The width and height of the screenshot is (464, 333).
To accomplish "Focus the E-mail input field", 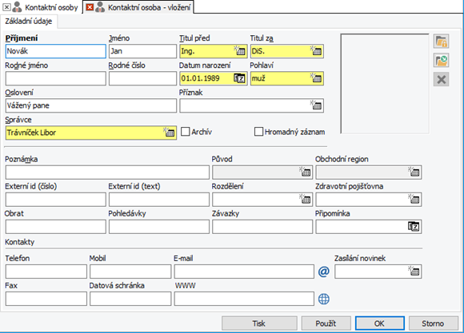I will pyautogui.click(x=244, y=272).
